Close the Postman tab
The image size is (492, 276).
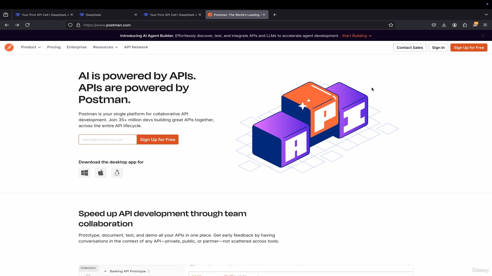[264, 15]
